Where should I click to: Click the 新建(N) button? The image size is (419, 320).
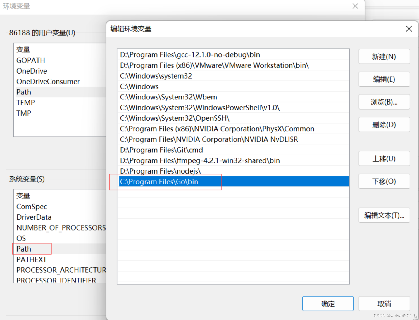tap(384, 57)
